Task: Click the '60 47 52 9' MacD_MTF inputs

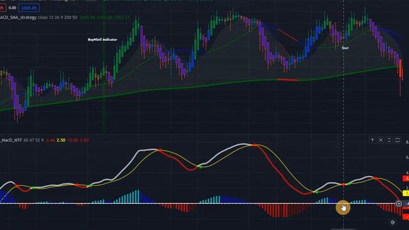Action: click(34, 141)
